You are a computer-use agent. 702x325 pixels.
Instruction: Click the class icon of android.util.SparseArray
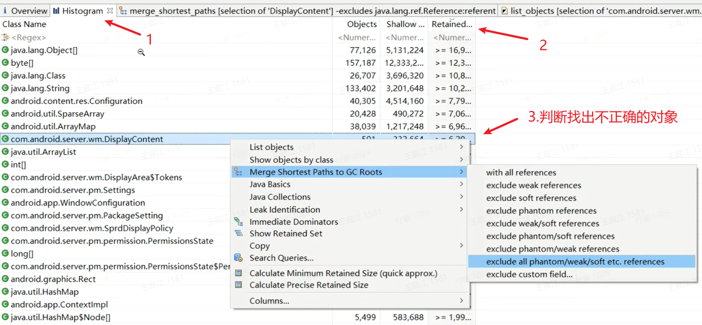(5, 114)
